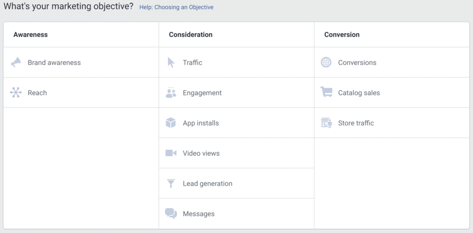Click the storefront icon beside Store traffic
Viewport: 473px width, 233px height.
326,123
